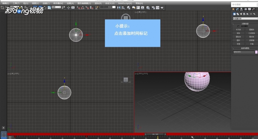This screenshot has height=139, width=258.
Task: Select the Helpers category icon
Action: pyautogui.click(x=247, y=14)
